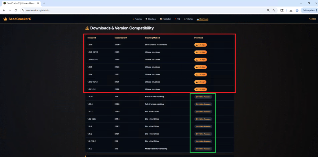Open the GitHub Repo link
318x157 pixels.
(312, 19)
